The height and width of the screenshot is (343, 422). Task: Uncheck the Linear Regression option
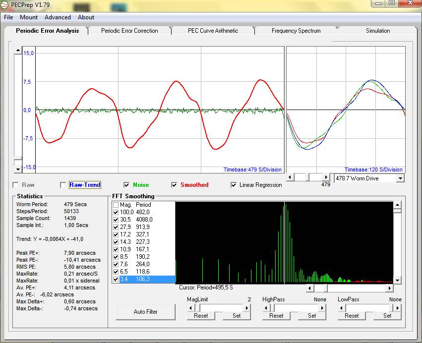click(x=234, y=185)
